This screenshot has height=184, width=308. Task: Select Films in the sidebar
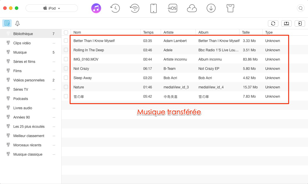click(x=31, y=71)
